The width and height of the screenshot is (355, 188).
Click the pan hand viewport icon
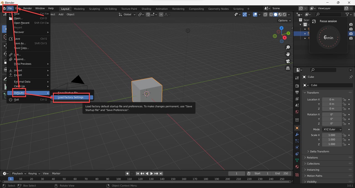pyautogui.click(x=288, y=54)
